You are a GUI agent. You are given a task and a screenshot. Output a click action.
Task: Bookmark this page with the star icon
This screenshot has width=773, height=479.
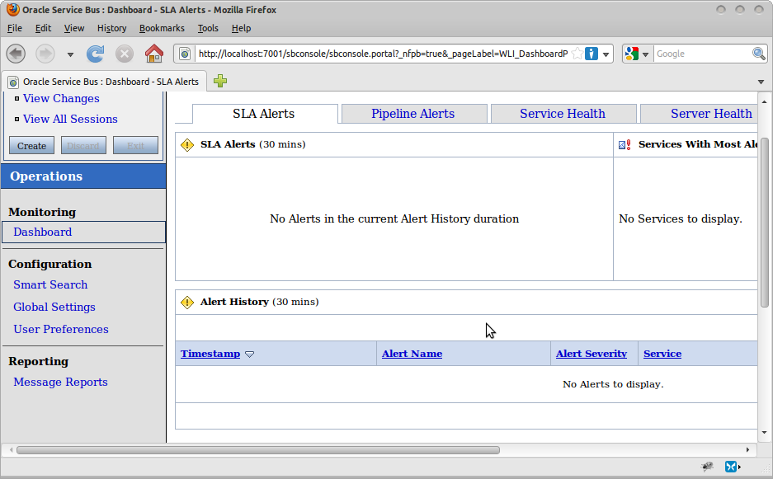[x=577, y=54]
